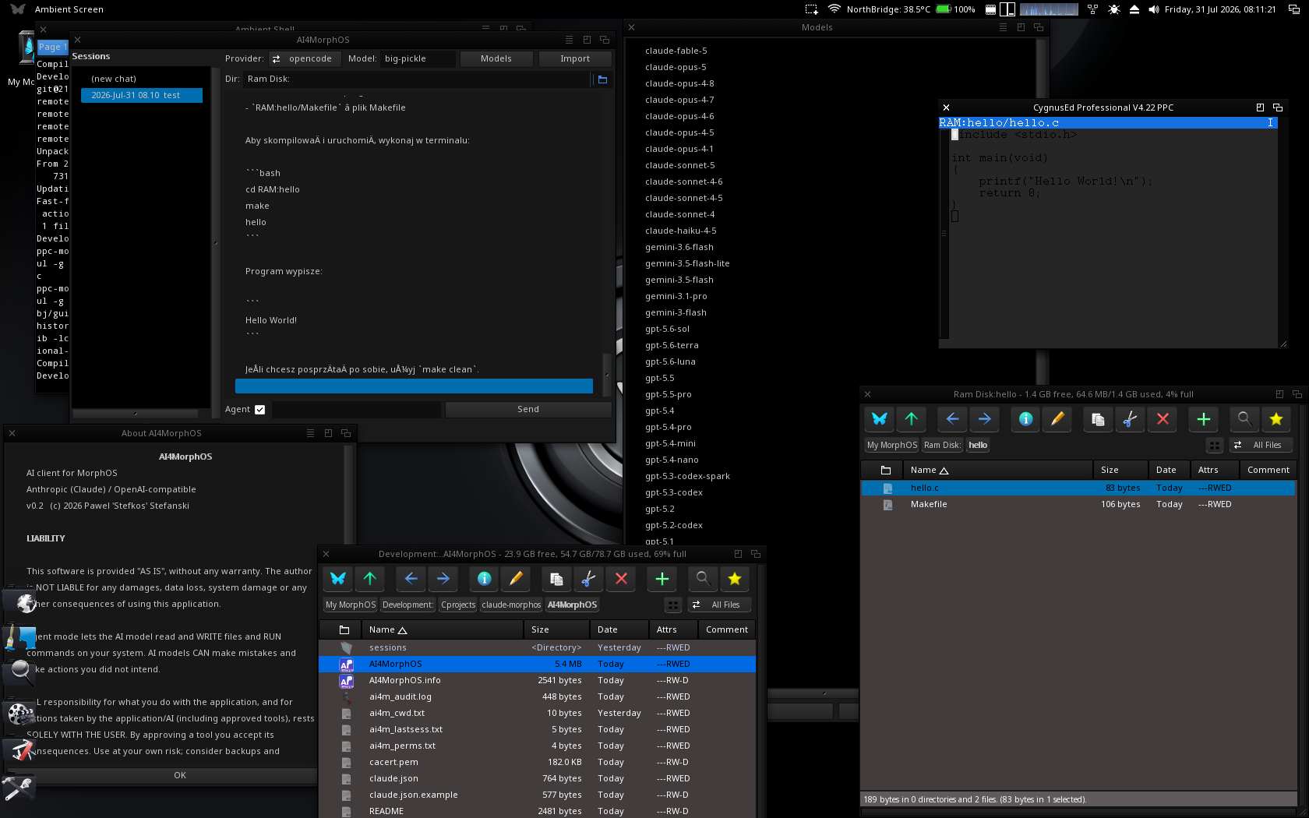Open info icon in Development AI4MorphOS toolbar
The width and height of the screenshot is (1309, 818).
tap(484, 579)
